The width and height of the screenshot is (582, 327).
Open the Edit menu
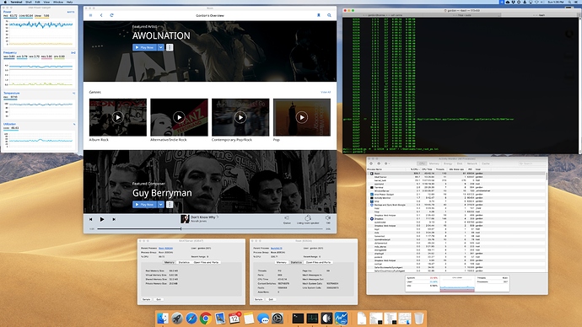point(37,2)
